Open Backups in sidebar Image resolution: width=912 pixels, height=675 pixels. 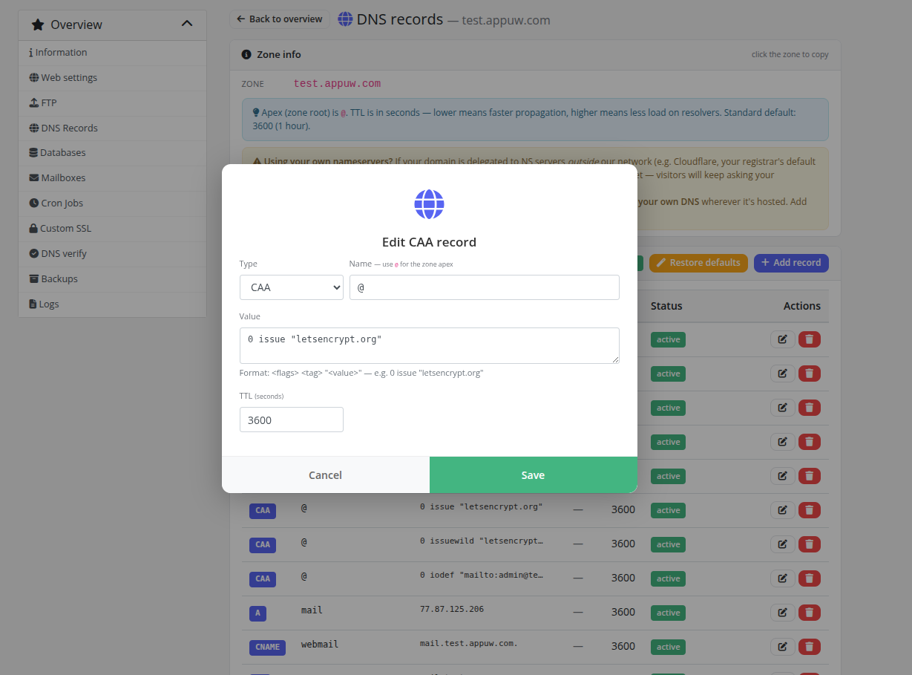tap(112, 279)
